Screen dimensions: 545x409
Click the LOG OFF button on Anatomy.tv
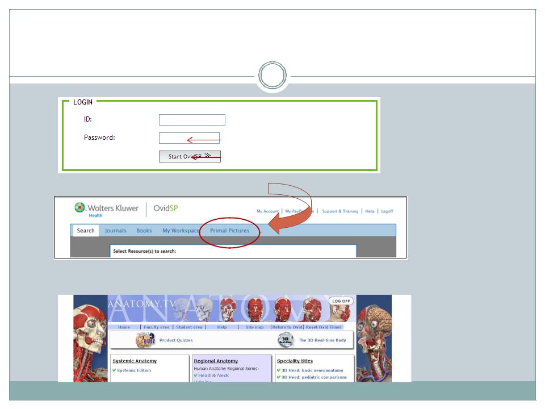(341, 301)
